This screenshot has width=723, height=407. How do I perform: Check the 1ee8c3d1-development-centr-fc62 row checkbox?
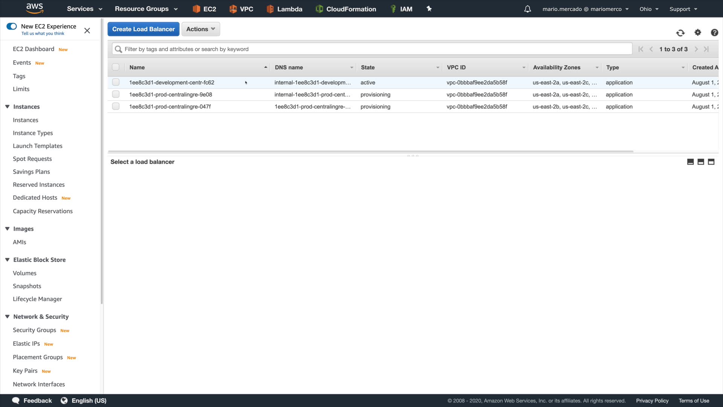tap(116, 82)
